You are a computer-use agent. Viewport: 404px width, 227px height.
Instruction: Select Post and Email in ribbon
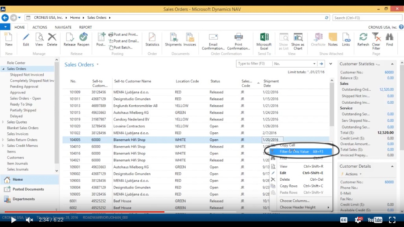(124, 41)
